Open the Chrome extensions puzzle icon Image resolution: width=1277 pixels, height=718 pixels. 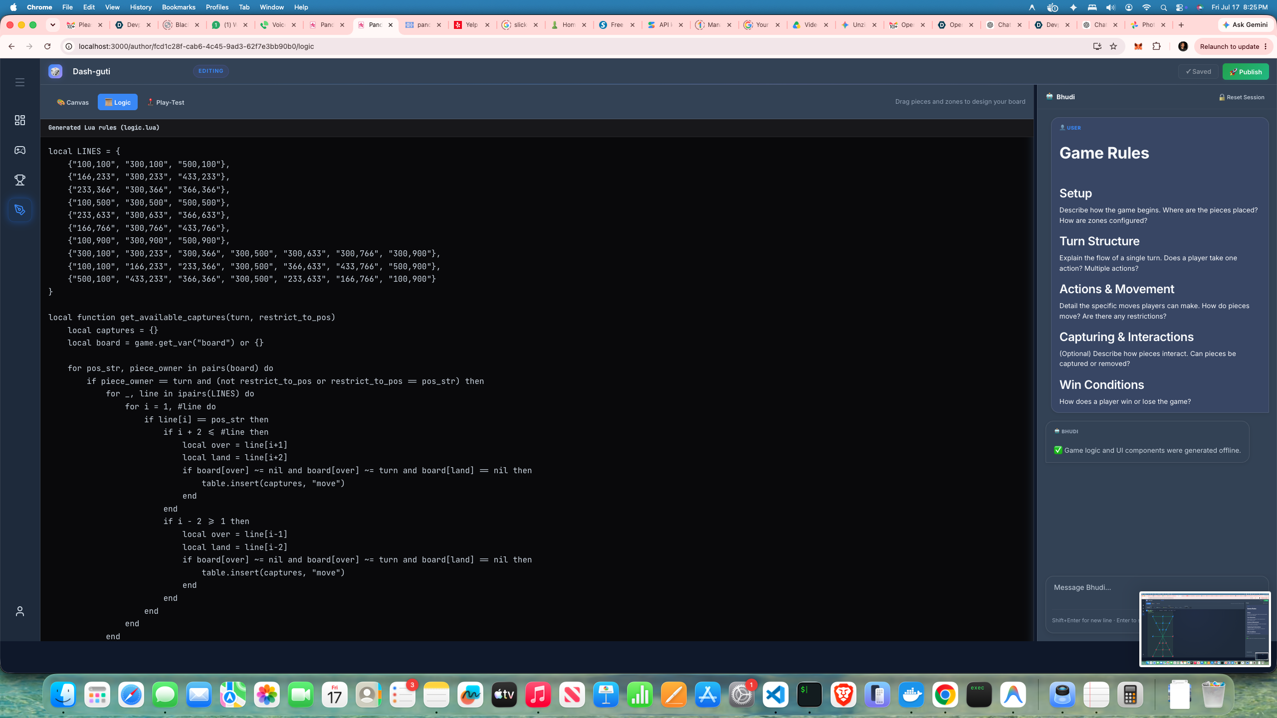coord(1156,46)
